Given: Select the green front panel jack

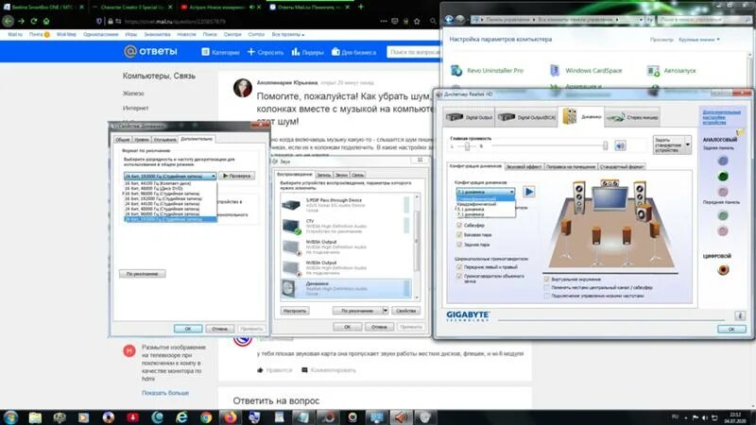Looking at the screenshot, I should coord(723,216).
